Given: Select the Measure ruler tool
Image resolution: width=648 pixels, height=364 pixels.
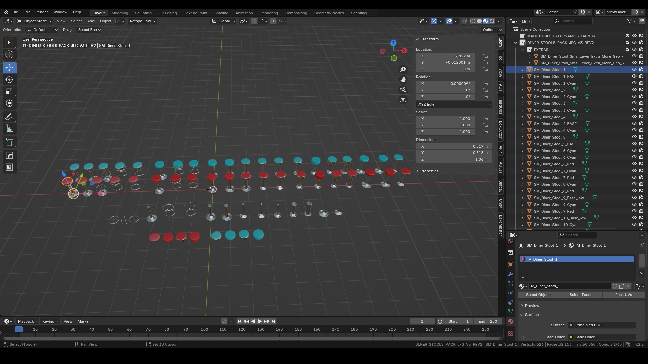Looking at the screenshot, I should click(x=9, y=129).
